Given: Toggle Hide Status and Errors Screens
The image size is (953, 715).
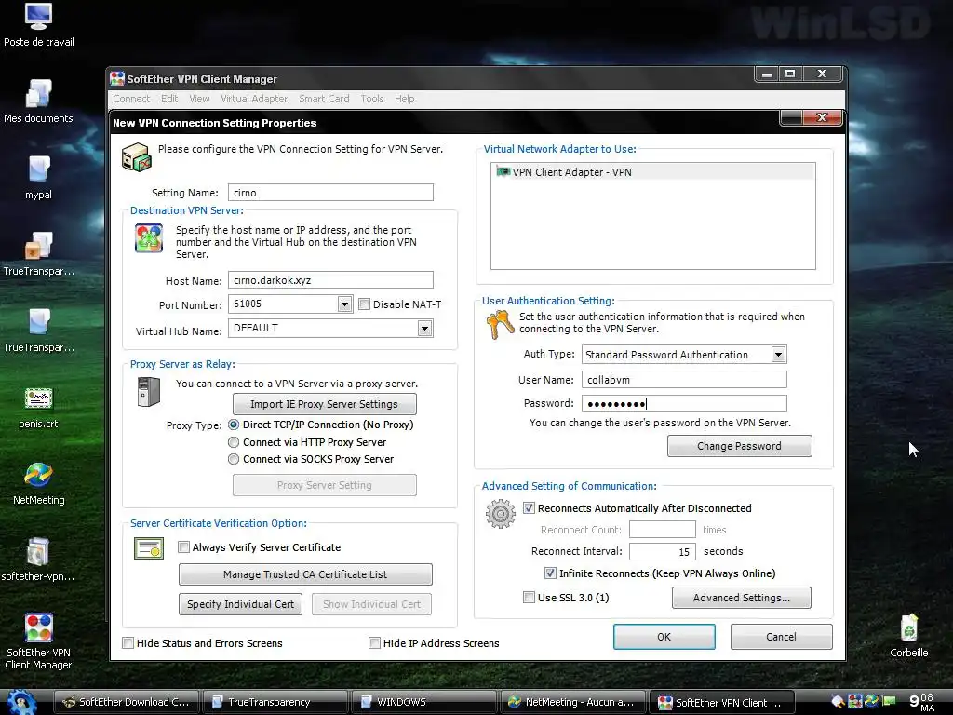Looking at the screenshot, I should click(128, 642).
